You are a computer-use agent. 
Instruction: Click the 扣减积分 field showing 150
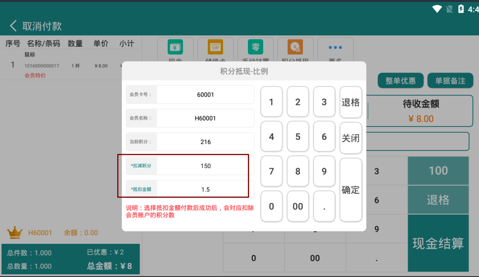tap(205, 166)
